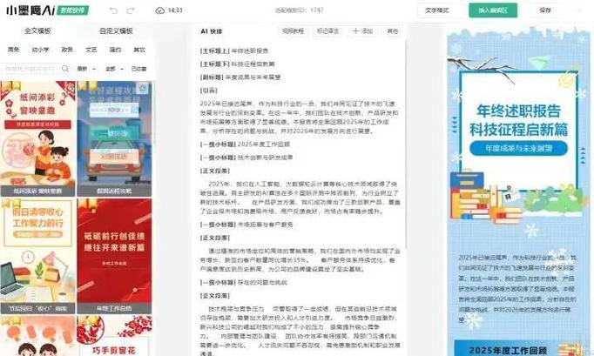The image size is (594, 356).
Task: Click the [主标题下] 科技征程启新篇 line
Action: tap(238, 64)
